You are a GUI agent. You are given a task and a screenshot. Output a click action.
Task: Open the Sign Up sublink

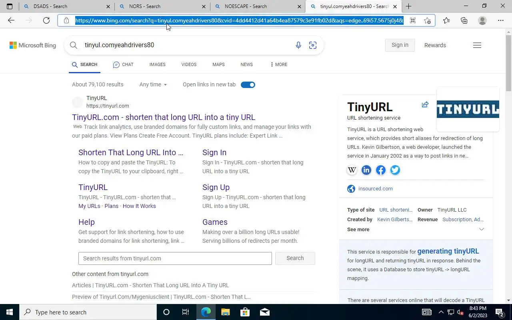click(216, 187)
